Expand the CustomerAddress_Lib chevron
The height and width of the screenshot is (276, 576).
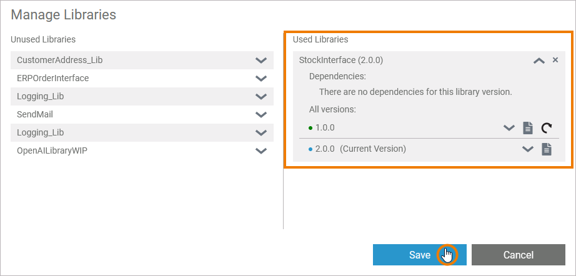[261, 61]
